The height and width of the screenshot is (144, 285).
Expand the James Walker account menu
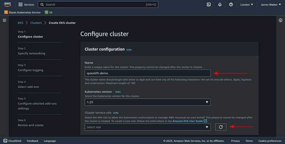coord(271,5)
